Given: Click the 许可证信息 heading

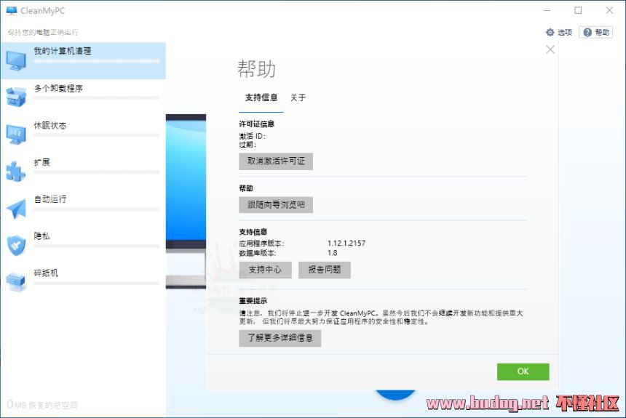Looking at the screenshot, I should coord(256,124).
